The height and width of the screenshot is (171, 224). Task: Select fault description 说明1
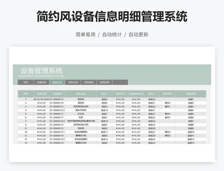pyautogui.click(x=191, y=99)
